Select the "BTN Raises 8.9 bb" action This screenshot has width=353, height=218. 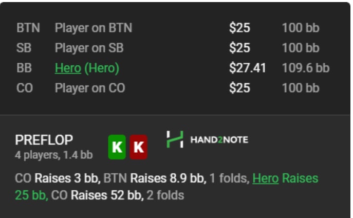click(x=155, y=178)
